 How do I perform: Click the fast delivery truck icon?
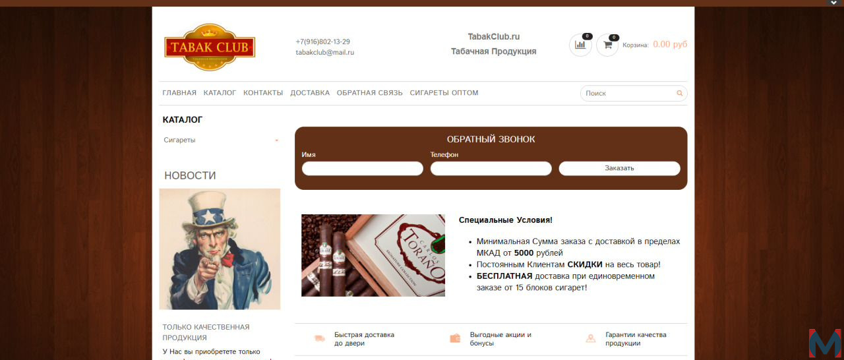(x=320, y=338)
